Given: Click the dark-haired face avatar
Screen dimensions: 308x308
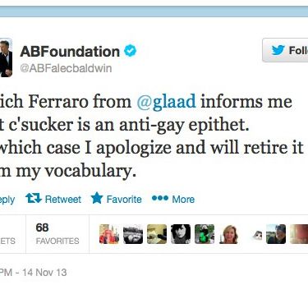Looking at the screenshot, I should pyautogui.click(x=181, y=234).
